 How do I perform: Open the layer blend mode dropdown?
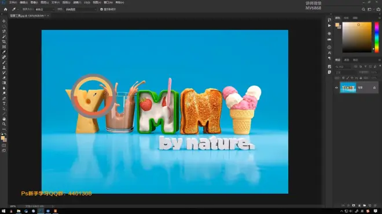(346, 72)
